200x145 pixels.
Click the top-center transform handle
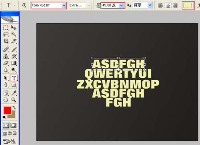pos(118,58)
